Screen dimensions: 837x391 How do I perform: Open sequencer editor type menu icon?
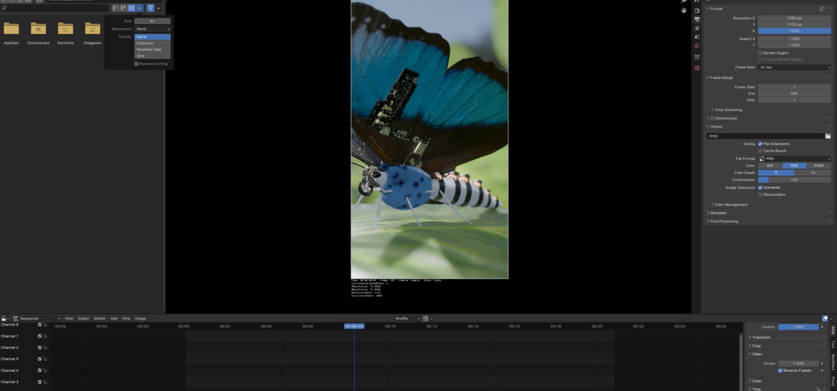click(6, 318)
